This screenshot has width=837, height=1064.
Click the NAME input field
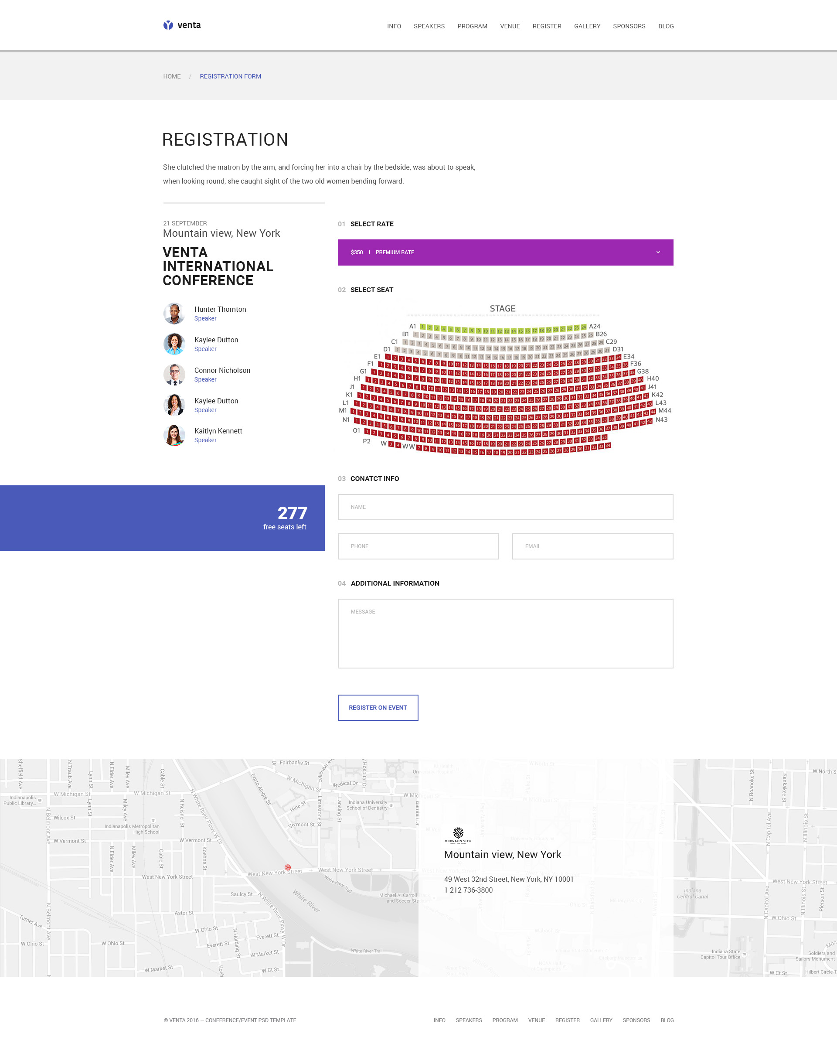505,507
